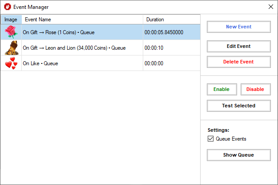Select the Leon and Lion event row

click(101, 48)
